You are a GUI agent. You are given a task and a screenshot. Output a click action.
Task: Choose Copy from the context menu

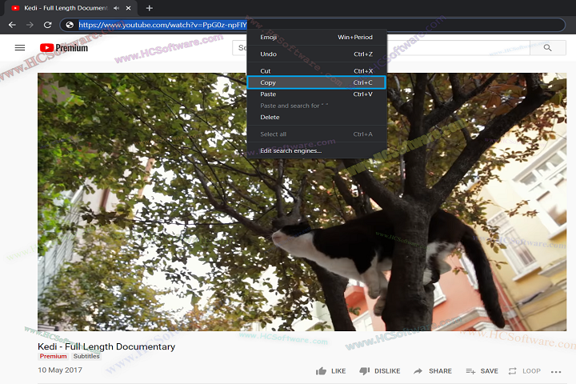[316, 82]
